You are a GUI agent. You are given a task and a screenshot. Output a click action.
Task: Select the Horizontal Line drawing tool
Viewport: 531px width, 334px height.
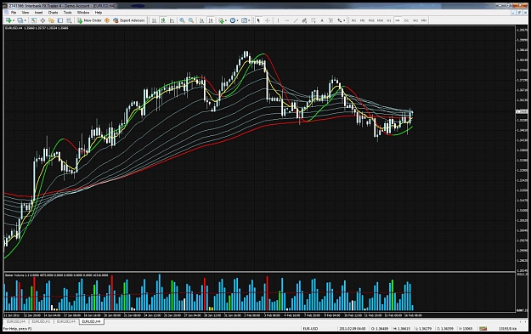pyautogui.click(x=287, y=20)
